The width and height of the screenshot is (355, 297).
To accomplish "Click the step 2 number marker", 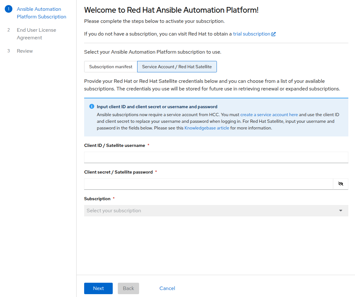I will pos(9,30).
